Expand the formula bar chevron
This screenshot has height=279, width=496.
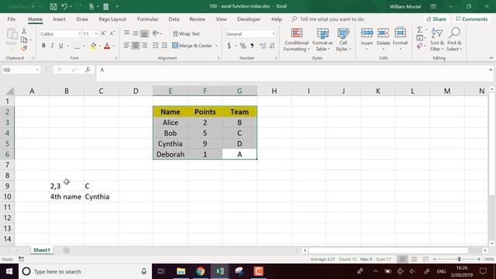click(x=491, y=70)
